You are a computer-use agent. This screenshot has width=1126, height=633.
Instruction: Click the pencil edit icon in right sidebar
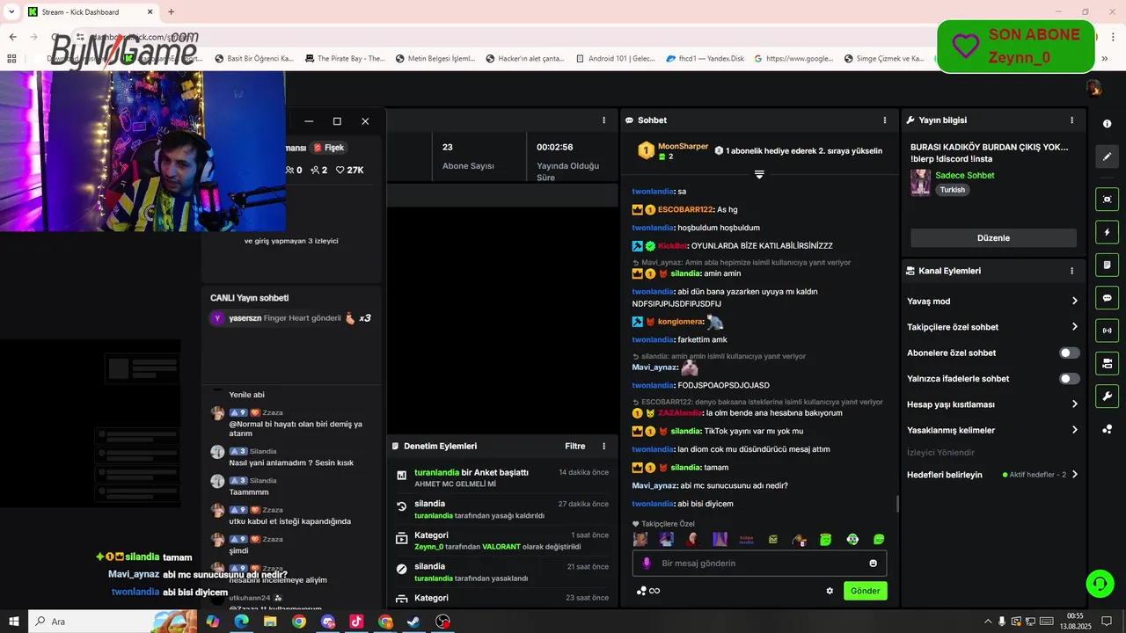(1108, 156)
